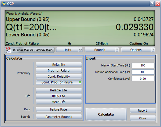
Task: Click the Warranty Analysis: Warranty1 label
Action: (24, 13)
